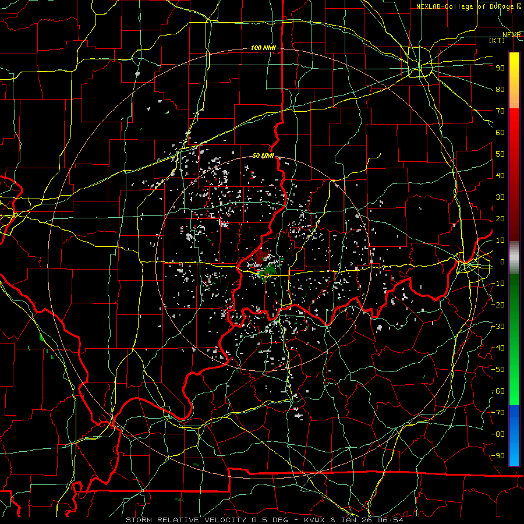Click the -40 value on velocity scale
Screen dimensions: 524x524
coord(498,348)
